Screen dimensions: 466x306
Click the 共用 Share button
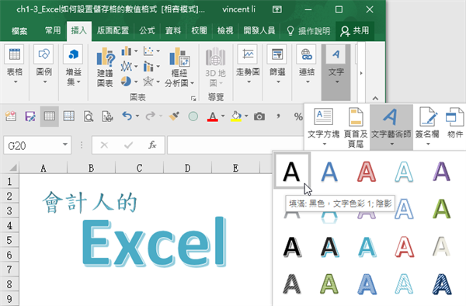coord(355,30)
